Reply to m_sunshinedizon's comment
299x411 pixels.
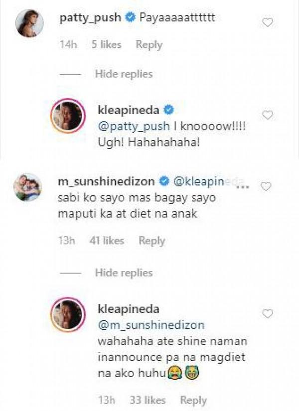pos(151,241)
